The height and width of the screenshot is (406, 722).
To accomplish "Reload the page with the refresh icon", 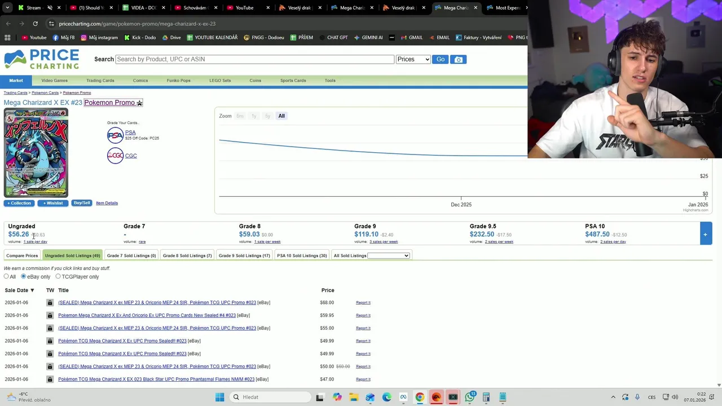I will tap(35, 24).
